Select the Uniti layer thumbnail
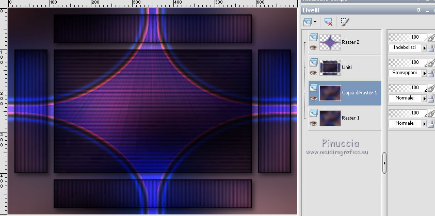435x216 pixels. 330,68
